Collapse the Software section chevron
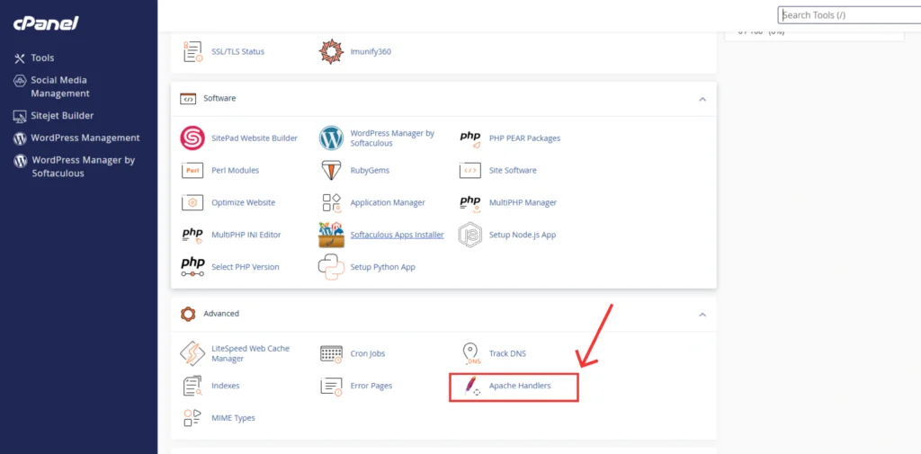The image size is (921, 454). point(702,99)
